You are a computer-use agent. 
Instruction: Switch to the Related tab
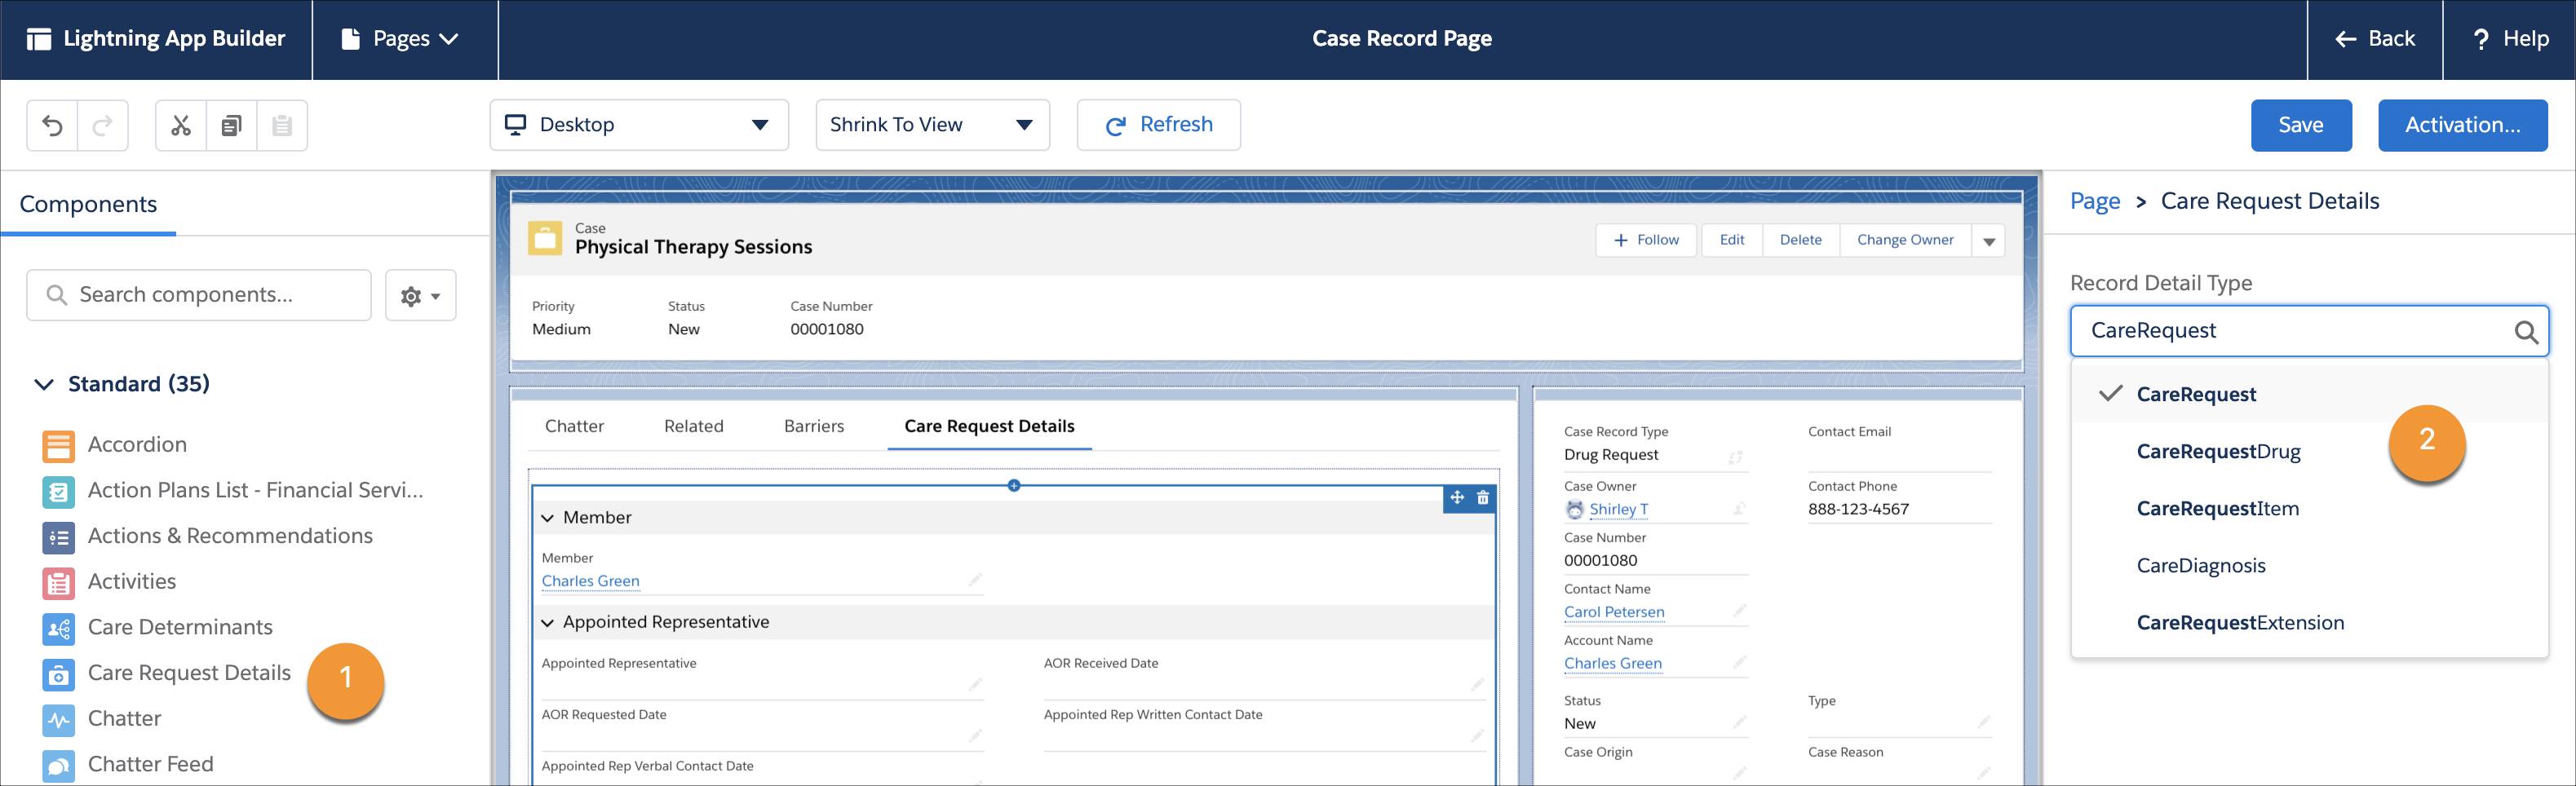point(693,426)
